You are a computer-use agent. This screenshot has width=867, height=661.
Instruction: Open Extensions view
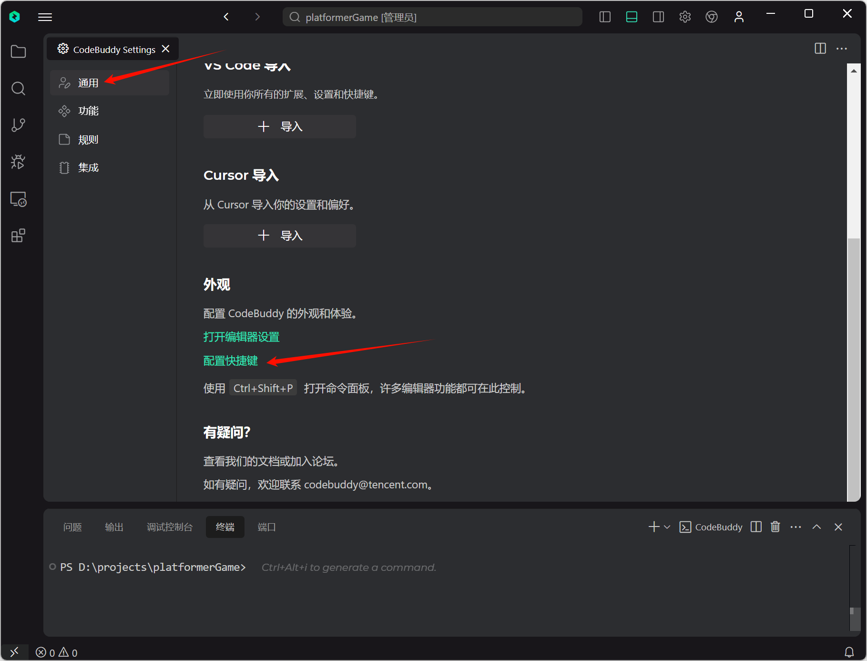[18, 236]
